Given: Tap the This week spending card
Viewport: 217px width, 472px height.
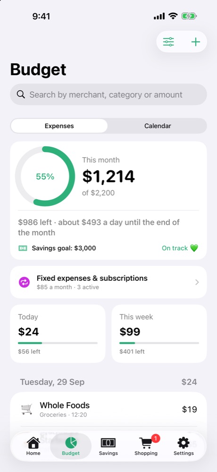Looking at the screenshot, I should click(x=159, y=334).
